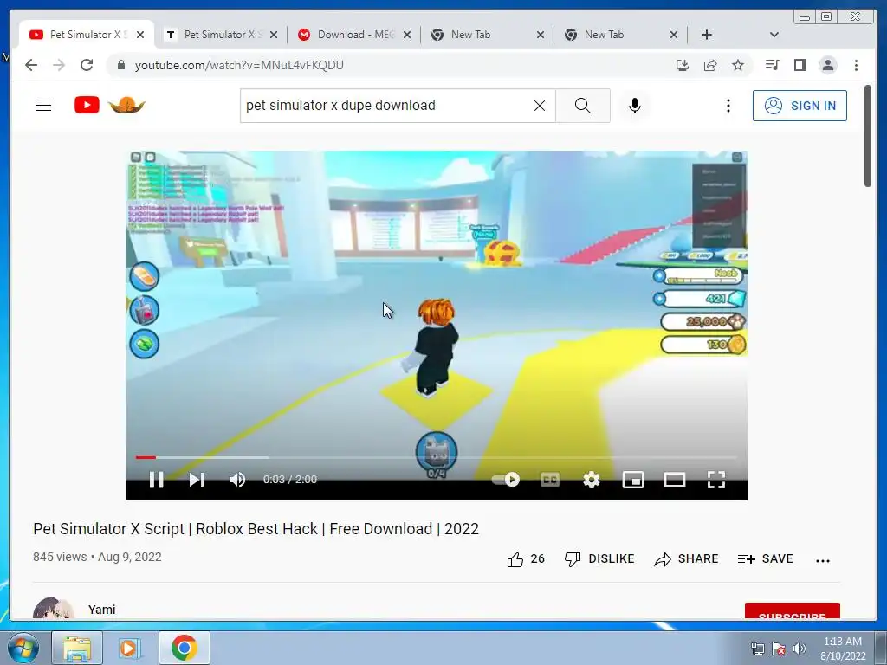This screenshot has height=665, width=887.
Task: Click the video title text
Action: point(256,529)
